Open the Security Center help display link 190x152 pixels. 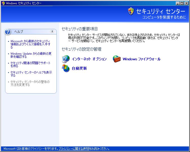point(31,74)
